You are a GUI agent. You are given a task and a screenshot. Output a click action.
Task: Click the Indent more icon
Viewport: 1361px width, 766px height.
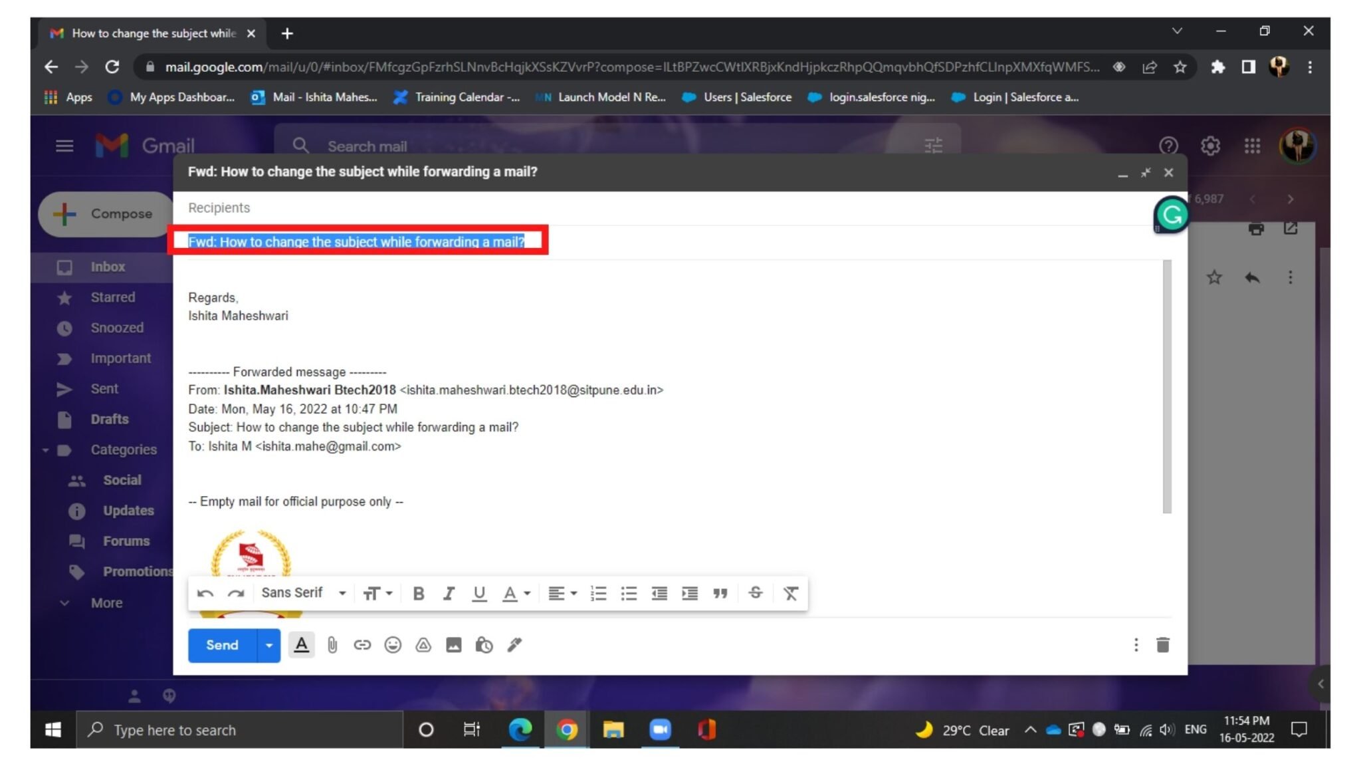click(690, 593)
